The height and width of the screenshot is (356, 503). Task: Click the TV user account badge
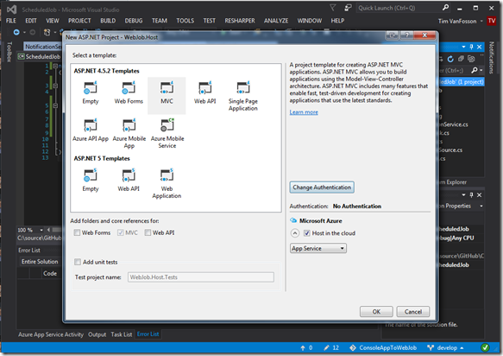pos(492,21)
